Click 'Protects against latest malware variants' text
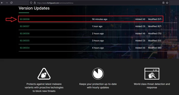This screenshot has width=179, height=95. tap(44, 88)
